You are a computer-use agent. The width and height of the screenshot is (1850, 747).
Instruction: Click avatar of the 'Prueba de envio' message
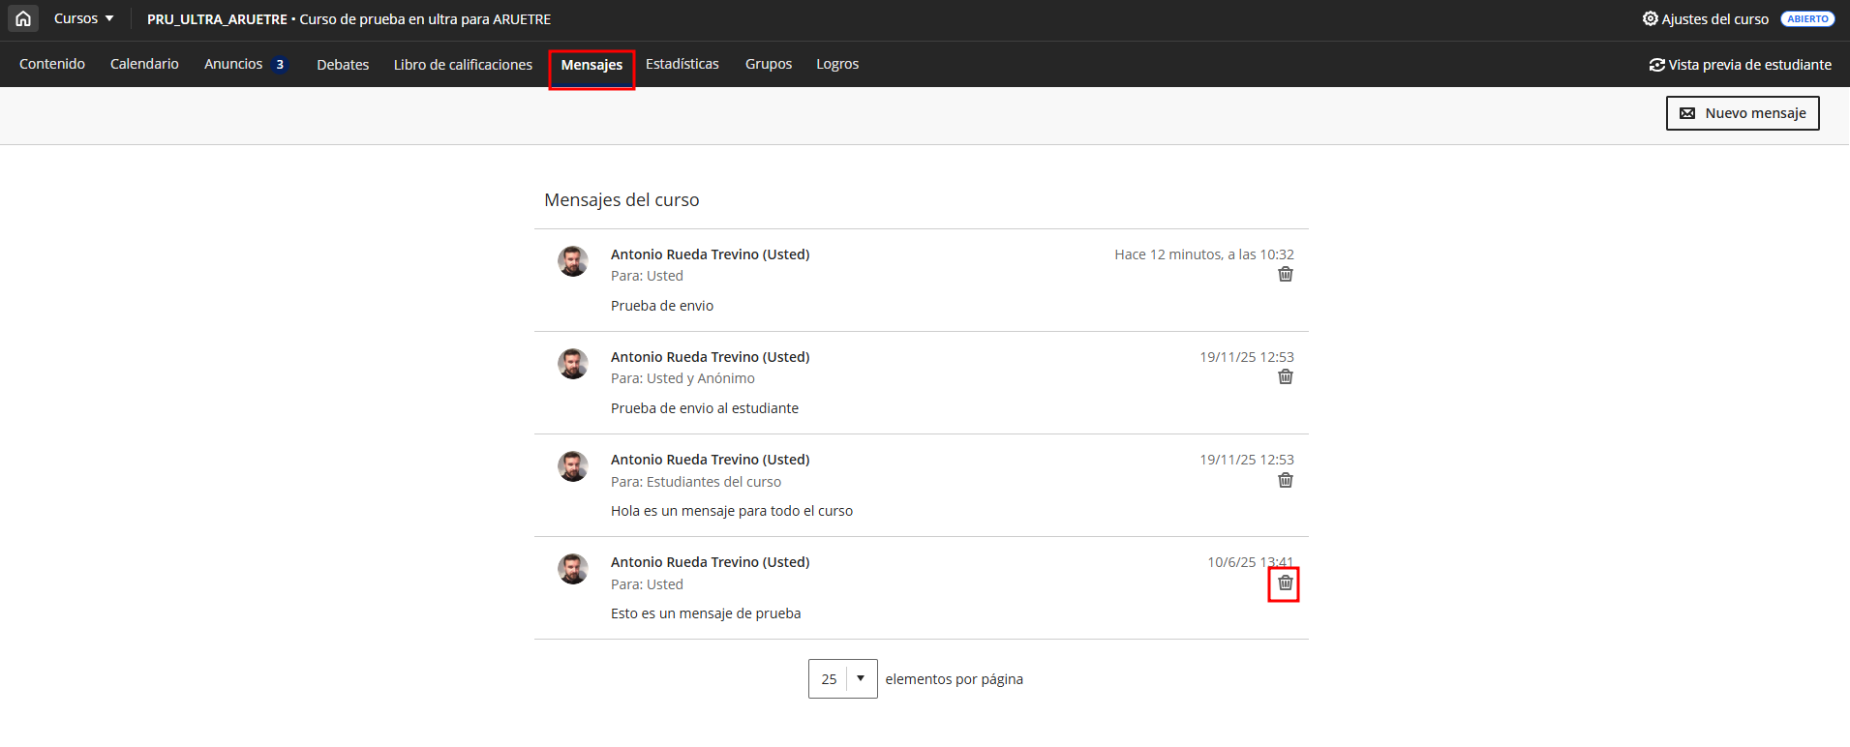click(572, 261)
